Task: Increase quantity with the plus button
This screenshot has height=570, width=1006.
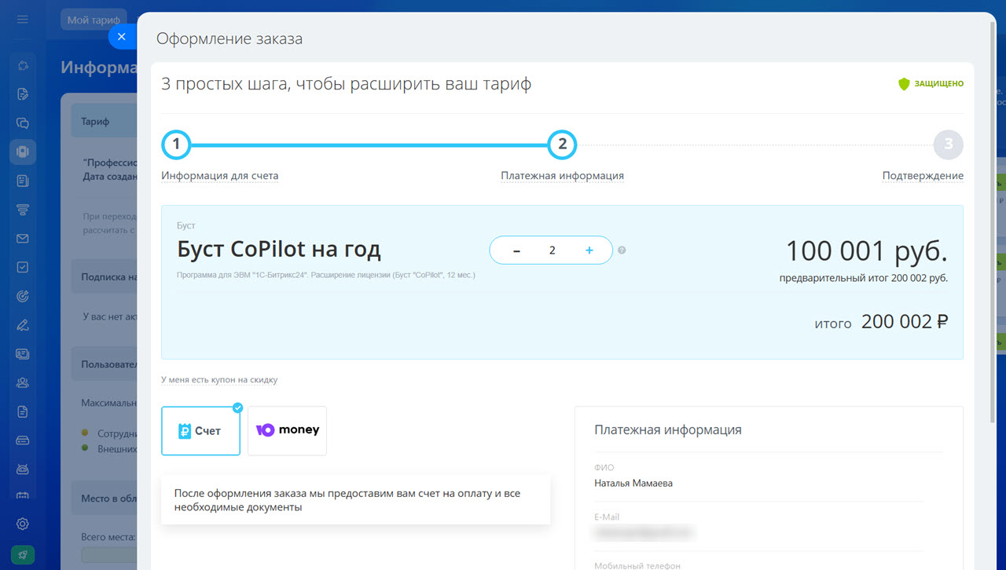Action: 589,250
